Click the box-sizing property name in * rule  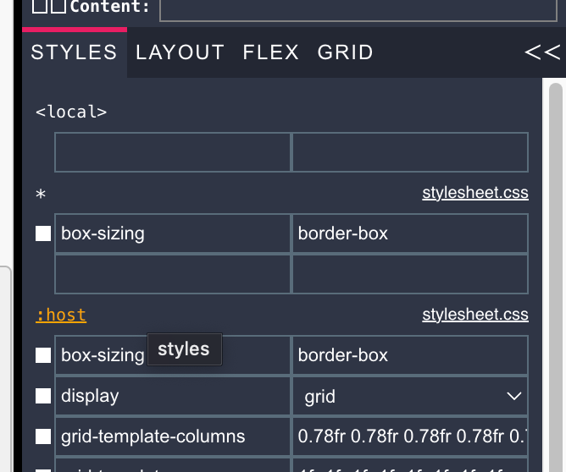pyautogui.click(x=173, y=233)
